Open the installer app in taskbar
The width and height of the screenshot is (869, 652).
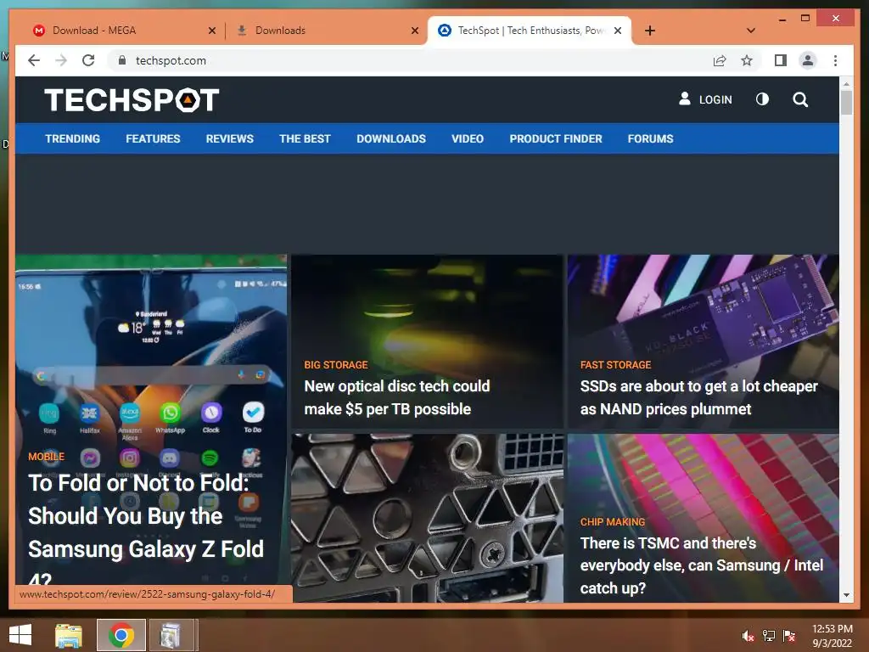[x=171, y=635]
